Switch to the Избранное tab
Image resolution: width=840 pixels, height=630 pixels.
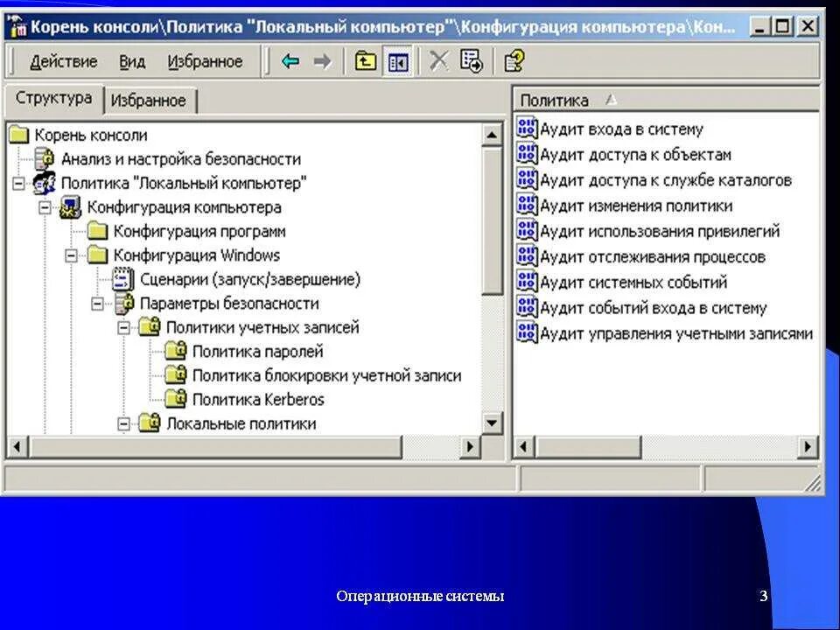click(x=149, y=101)
